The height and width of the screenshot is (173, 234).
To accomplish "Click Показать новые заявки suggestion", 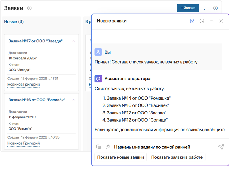I will click(x=120, y=157).
